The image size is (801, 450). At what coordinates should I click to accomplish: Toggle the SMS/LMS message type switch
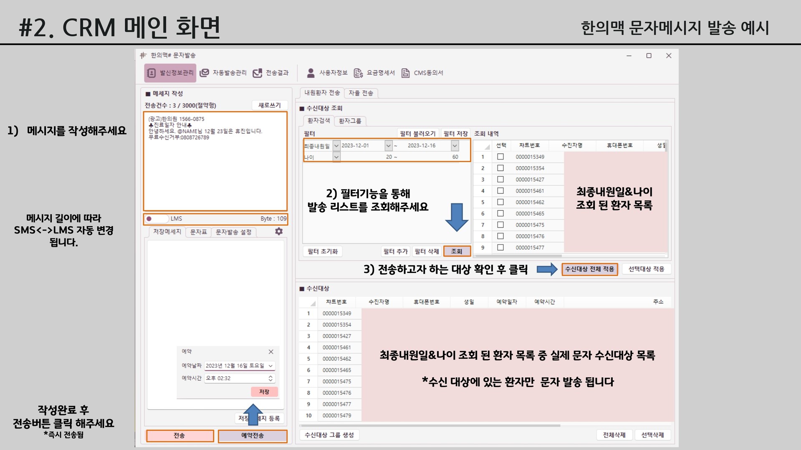[x=156, y=219]
